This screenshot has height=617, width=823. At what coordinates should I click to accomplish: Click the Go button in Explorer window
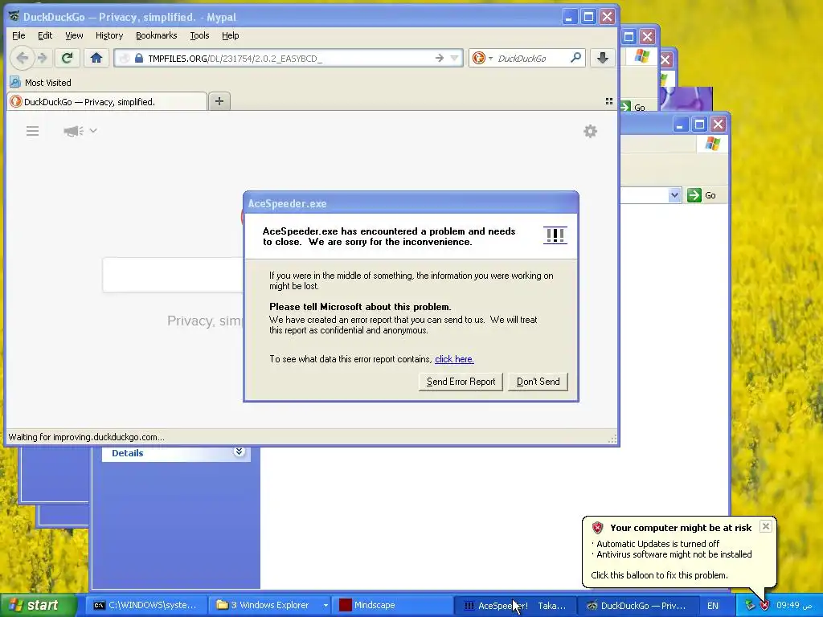click(x=702, y=195)
